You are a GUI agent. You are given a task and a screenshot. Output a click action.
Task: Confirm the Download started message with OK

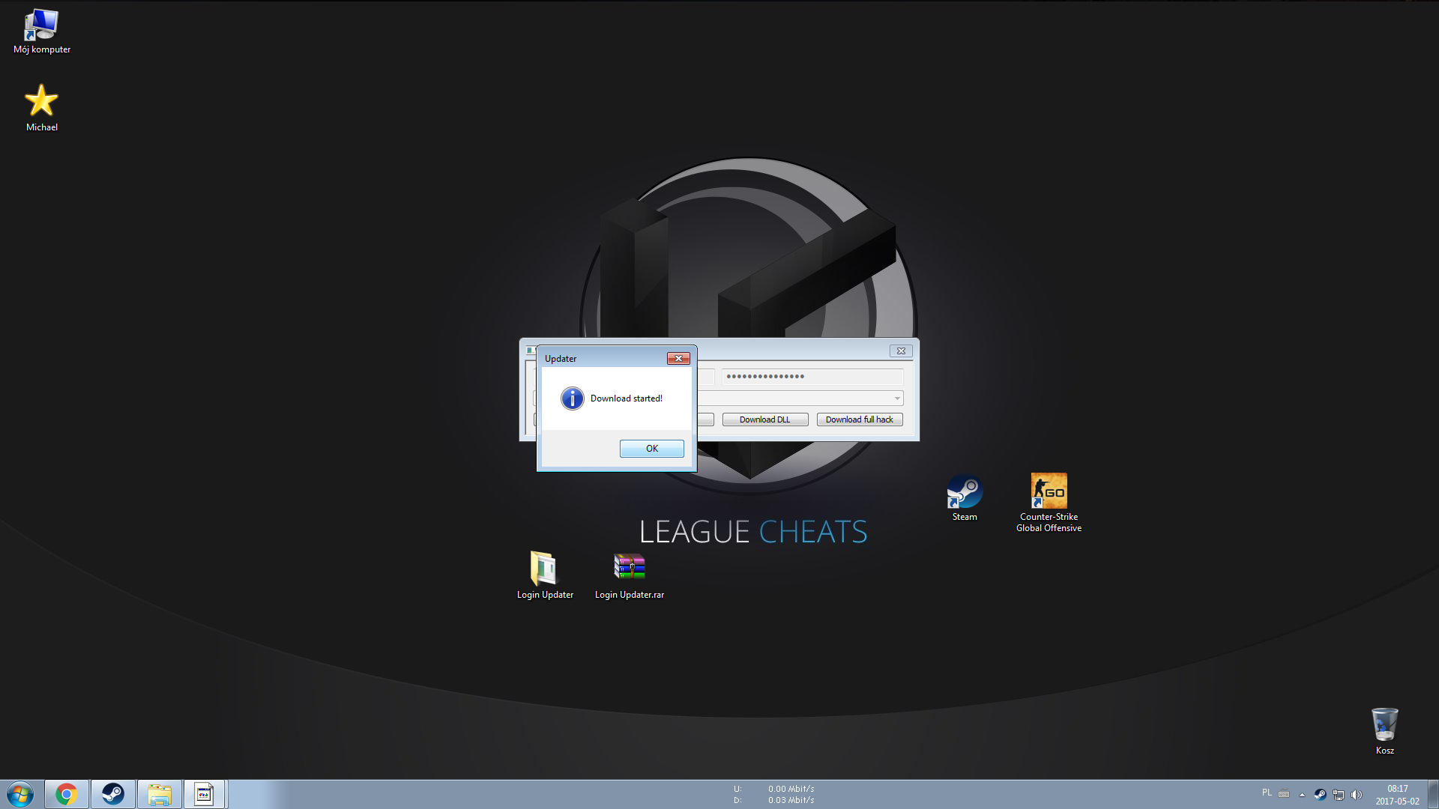click(x=651, y=449)
